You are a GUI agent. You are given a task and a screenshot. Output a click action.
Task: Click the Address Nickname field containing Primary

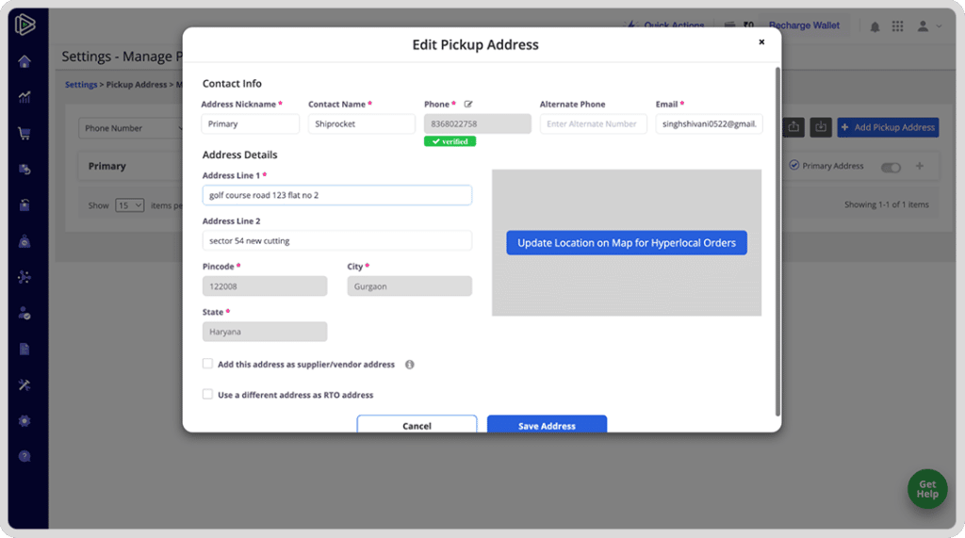(x=250, y=123)
